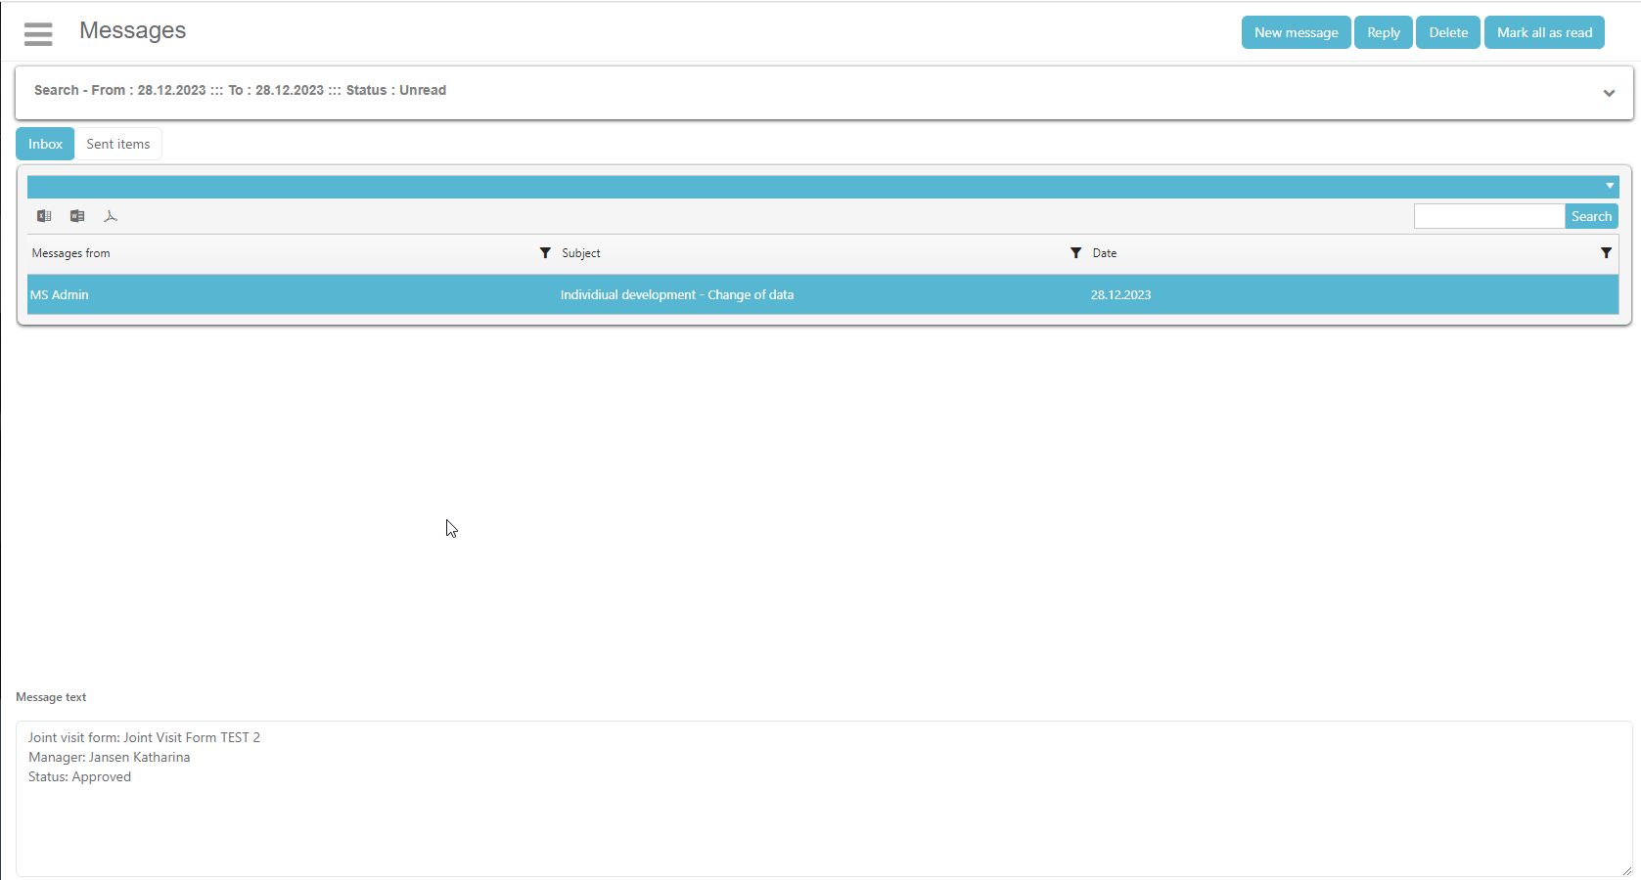Viewport: 1641px width, 880px height.
Task: Click the grid Search button
Action: coord(1591,216)
